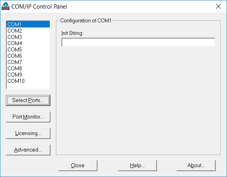Select COM9 from the list
This screenshot has height=177, width=227.
tap(28, 75)
